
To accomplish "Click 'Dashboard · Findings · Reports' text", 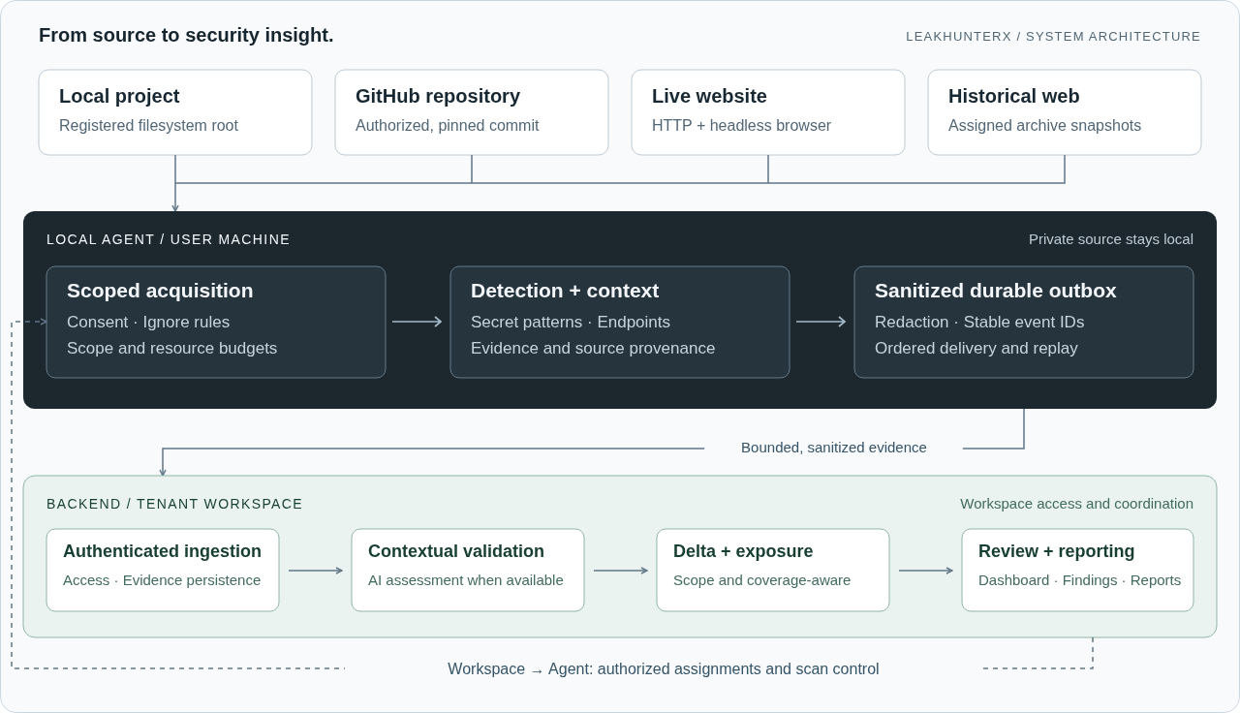I will tap(1079, 580).
